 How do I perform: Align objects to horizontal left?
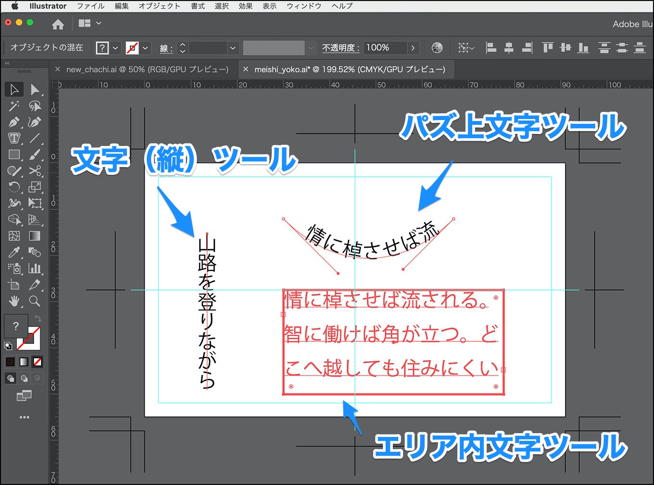[491, 48]
